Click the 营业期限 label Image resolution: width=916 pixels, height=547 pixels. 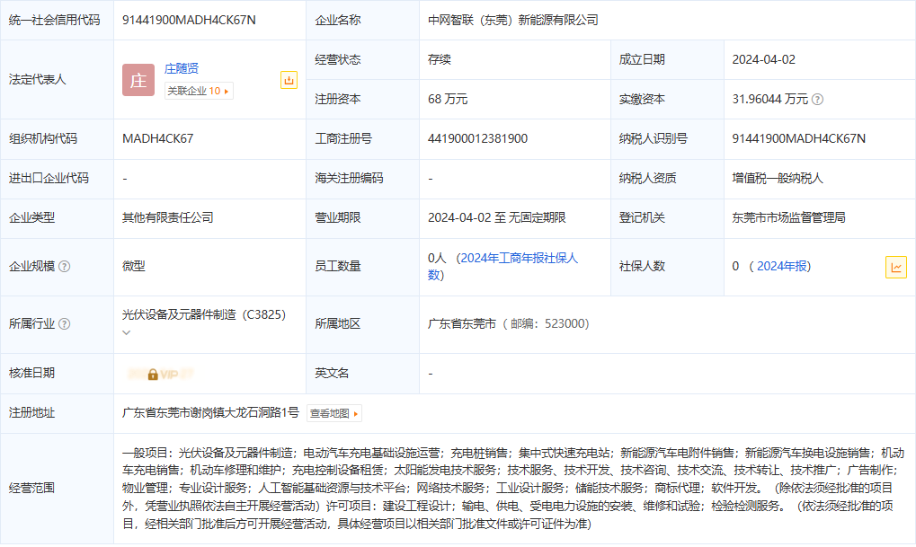[338, 217]
